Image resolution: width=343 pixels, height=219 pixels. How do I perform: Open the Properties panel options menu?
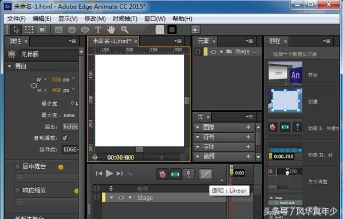[72, 41]
